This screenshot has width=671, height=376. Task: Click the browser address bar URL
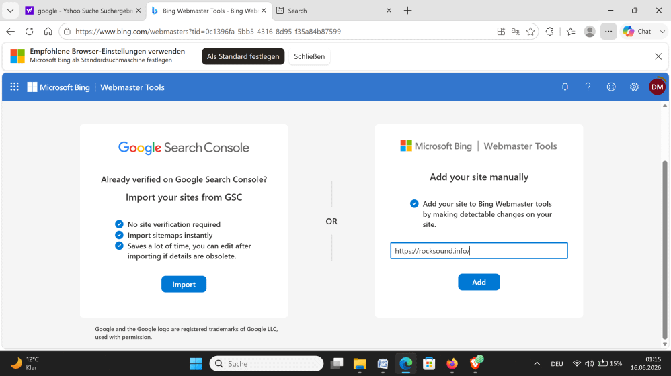[208, 31]
